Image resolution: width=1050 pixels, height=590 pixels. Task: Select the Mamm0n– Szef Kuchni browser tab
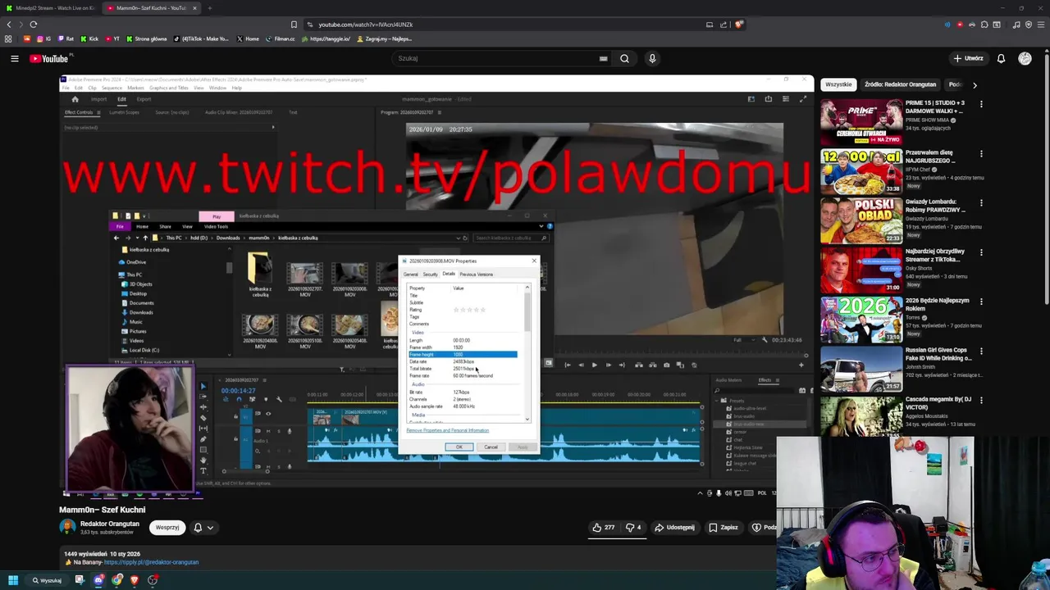coord(153,8)
